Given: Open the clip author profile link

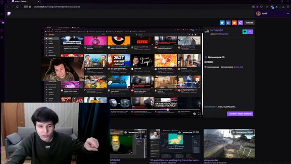Looking at the screenshot, I should click(x=238, y=67).
